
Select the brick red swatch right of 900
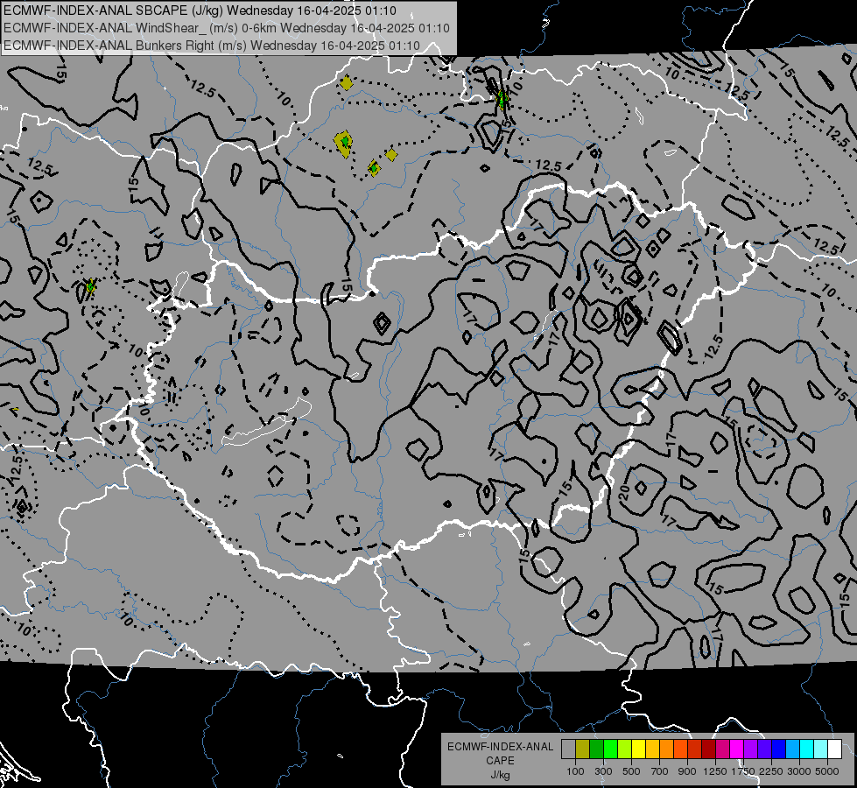point(695,749)
